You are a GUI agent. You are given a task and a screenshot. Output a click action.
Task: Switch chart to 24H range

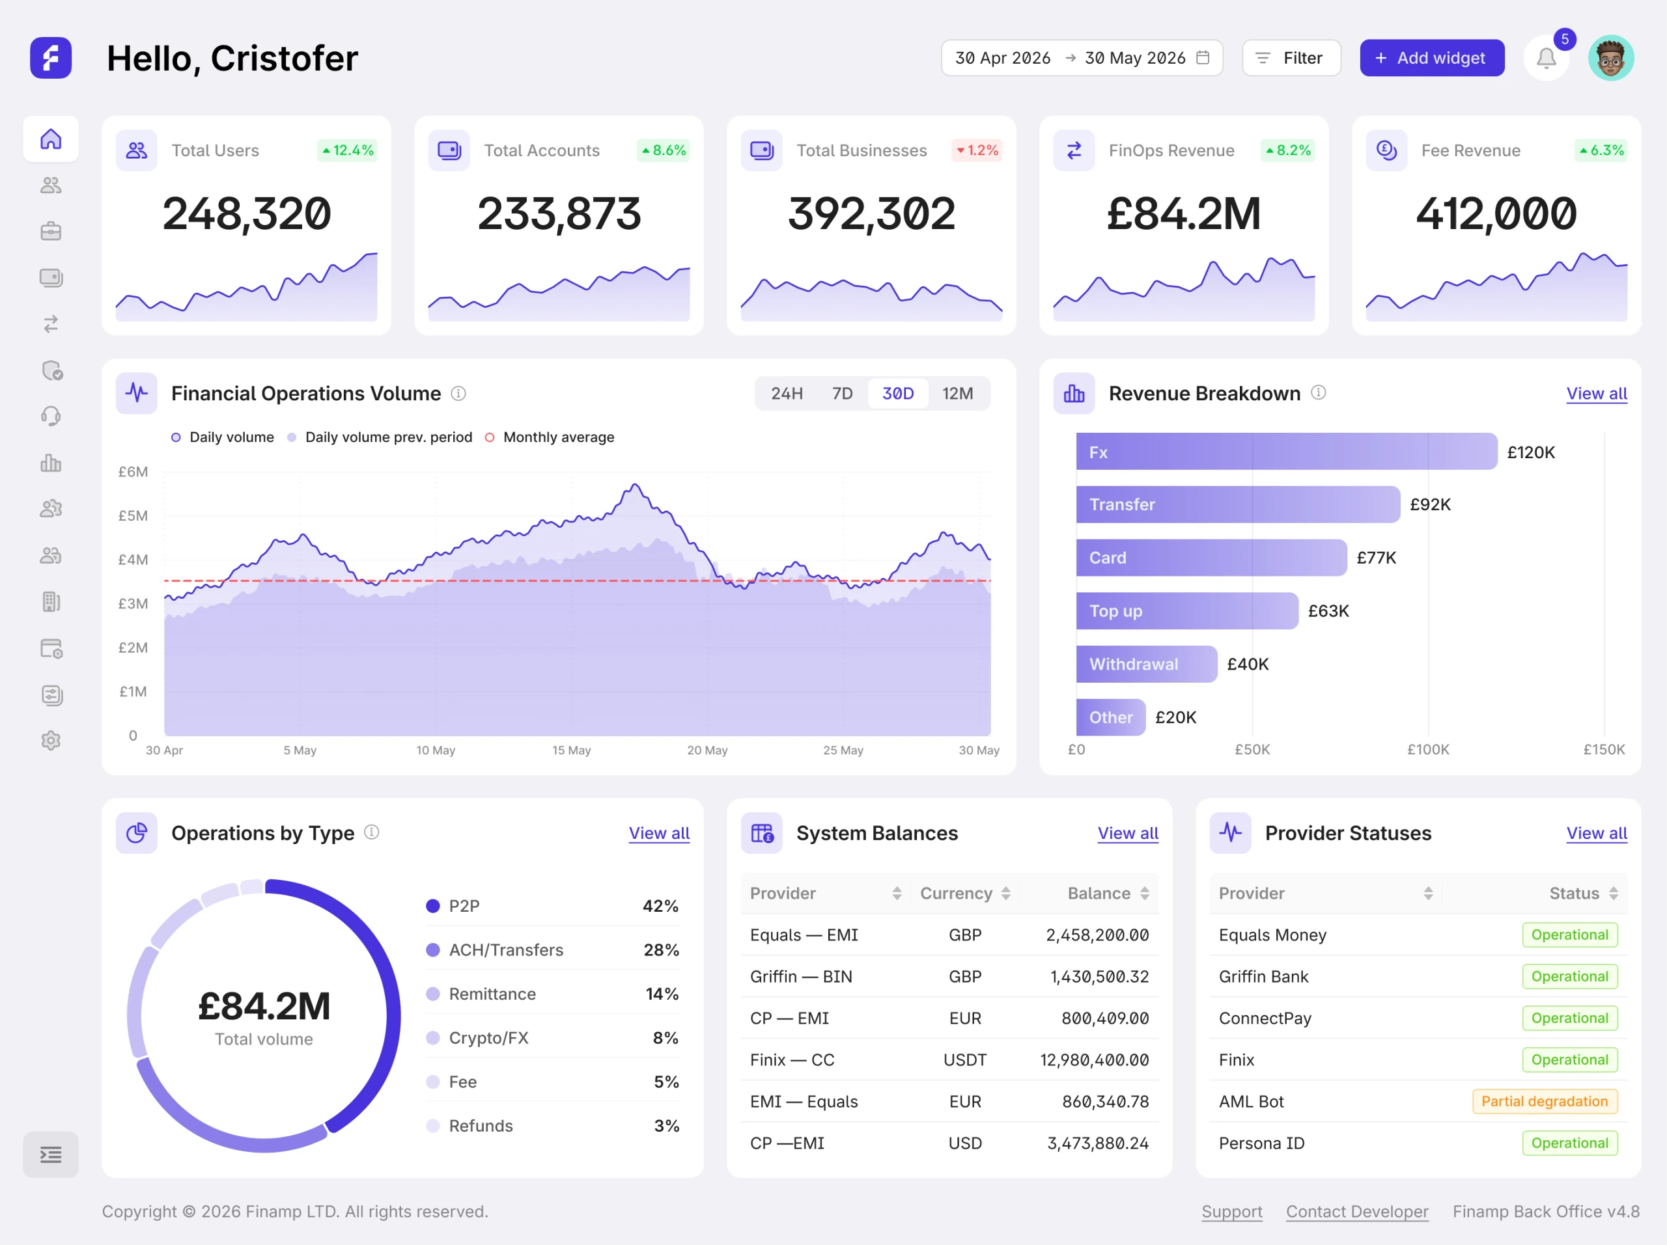(787, 394)
